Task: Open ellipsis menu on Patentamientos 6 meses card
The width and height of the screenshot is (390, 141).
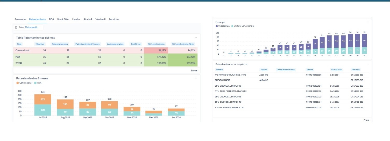Action: pyautogui.click(x=196, y=78)
